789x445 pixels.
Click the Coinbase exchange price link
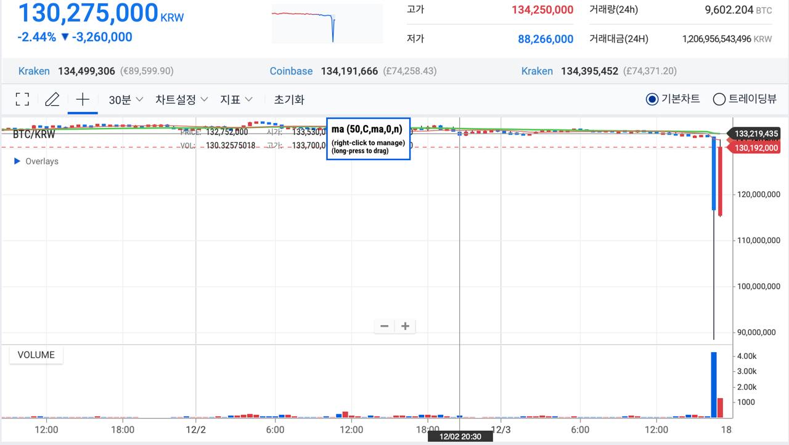tap(353, 71)
